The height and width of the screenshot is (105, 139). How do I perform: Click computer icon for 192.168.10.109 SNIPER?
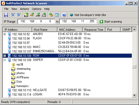9,60
